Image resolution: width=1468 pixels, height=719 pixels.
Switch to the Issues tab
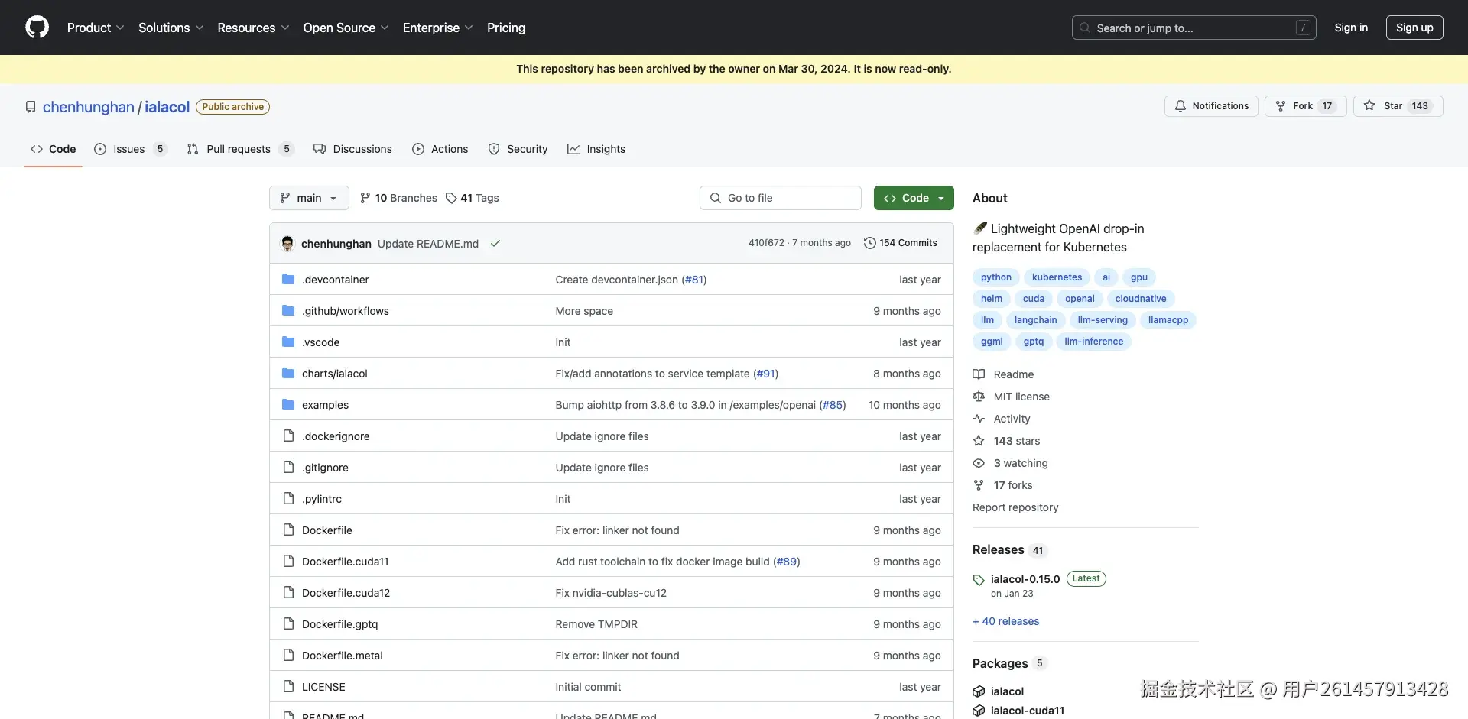click(128, 149)
